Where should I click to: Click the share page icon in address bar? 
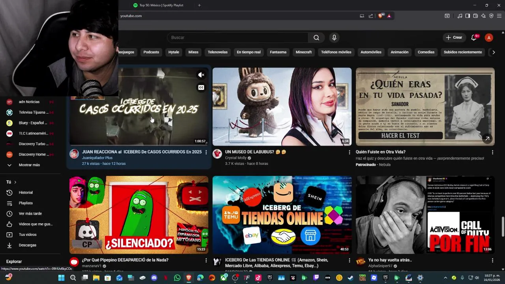coord(371,16)
